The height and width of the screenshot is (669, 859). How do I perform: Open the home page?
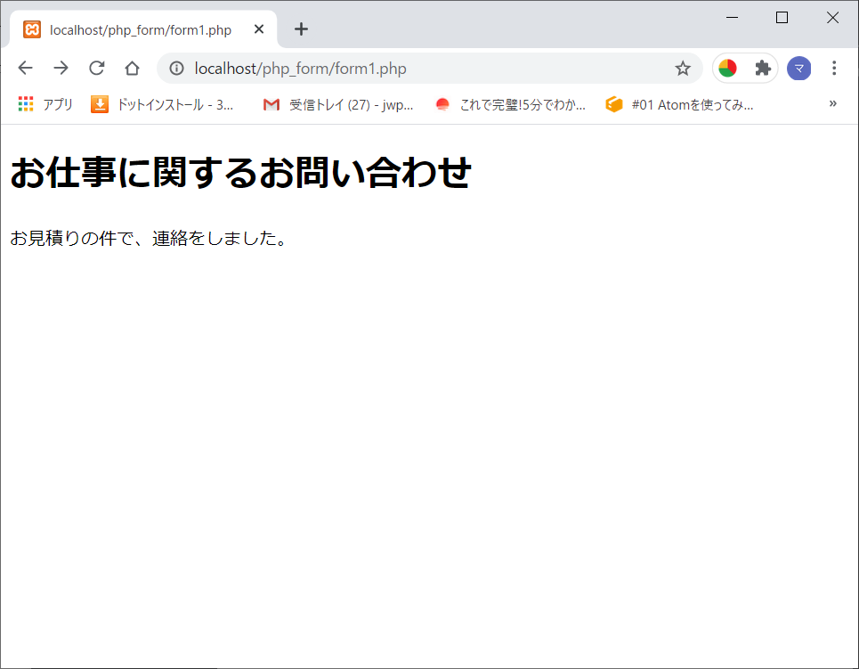point(132,68)
